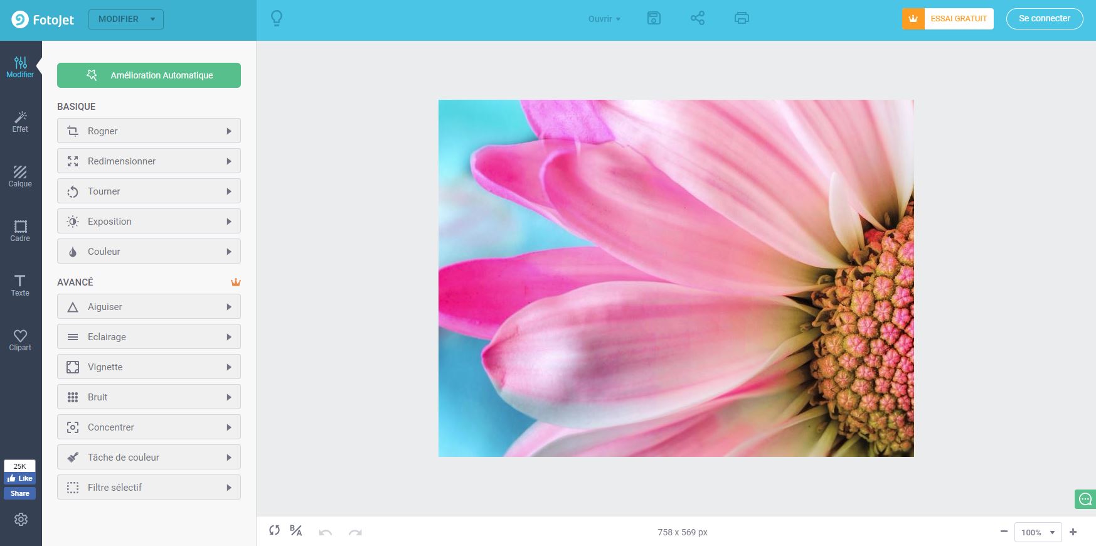The height and width of the screenshot is (546, 1096).
Task: Click the share icon in top toolbar
Action: tap(698, 18)
